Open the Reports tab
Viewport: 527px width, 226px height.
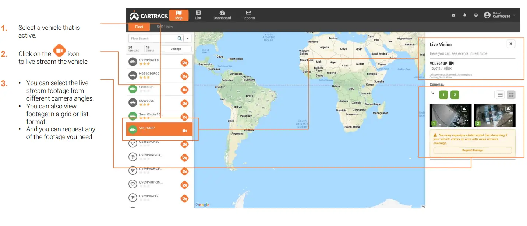248,15
